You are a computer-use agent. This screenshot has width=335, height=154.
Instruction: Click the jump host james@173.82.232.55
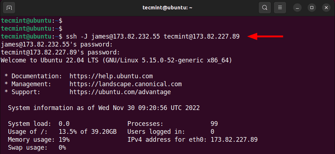pyautogui.click(x=126, y=37)
